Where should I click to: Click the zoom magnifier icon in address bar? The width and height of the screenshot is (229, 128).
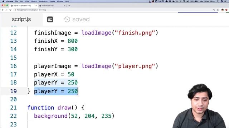[x=214, y=10]
